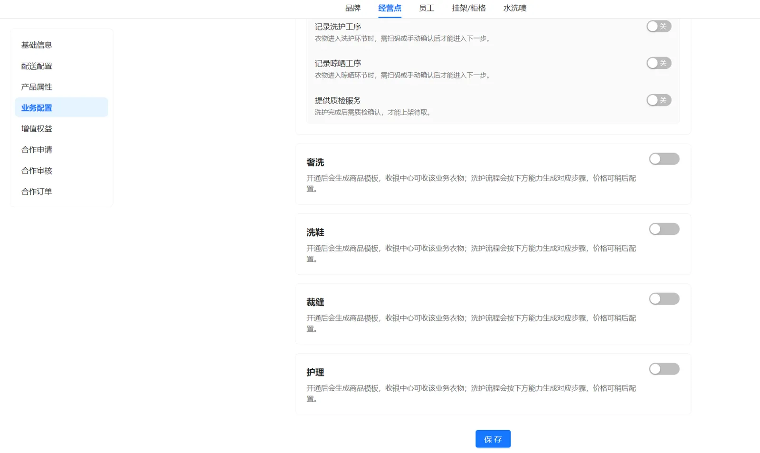Open 基础信息 in the sidebar
Screen dimensions: 760x453
61,45
